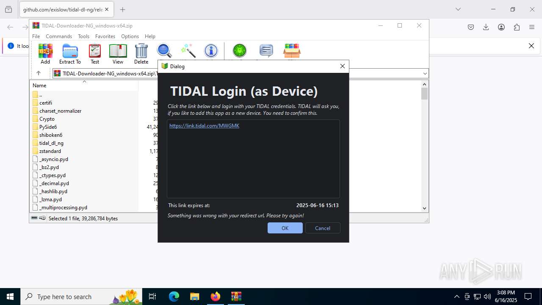
Task: Click the taskbar search box
Action: click(81, 297)
